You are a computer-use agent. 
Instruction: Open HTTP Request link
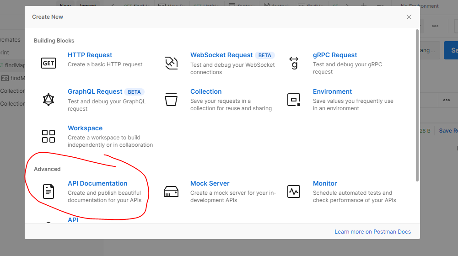tap(90, 55)
